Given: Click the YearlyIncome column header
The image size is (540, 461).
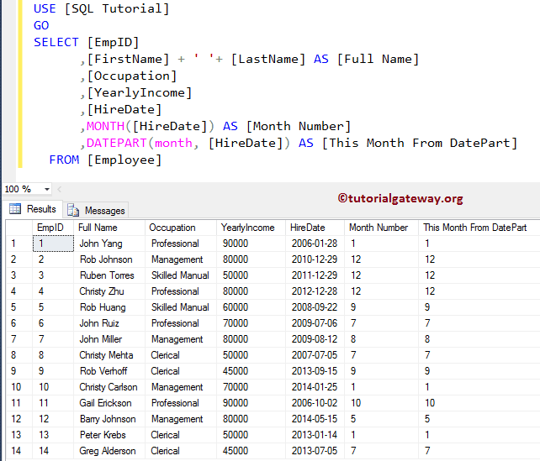Looking at the screenshot, I should [247, 228].
